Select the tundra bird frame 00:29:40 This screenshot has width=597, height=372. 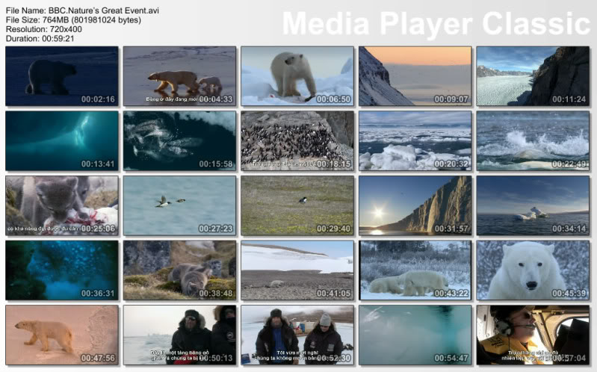(x=297, y=205)
